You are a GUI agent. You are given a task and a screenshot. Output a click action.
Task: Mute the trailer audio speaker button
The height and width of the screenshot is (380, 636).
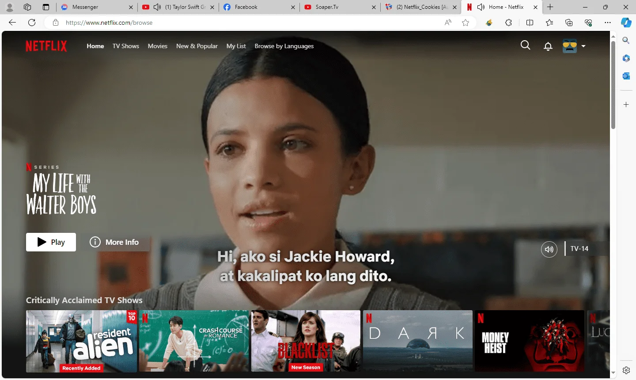[x=549, y=249]
